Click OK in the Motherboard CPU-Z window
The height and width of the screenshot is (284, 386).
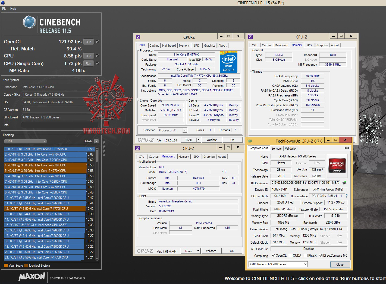232,251
